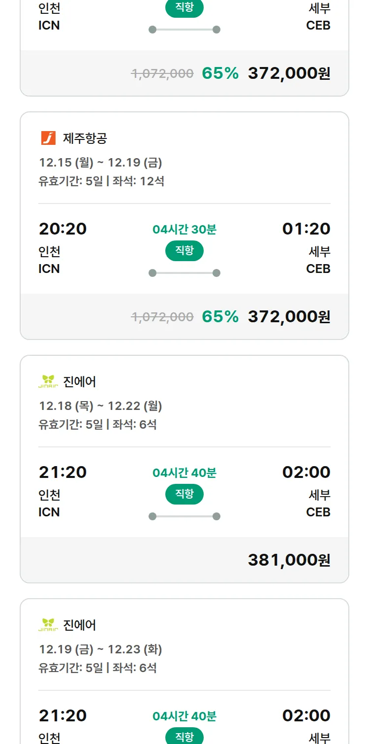
Task: Click the Jeju Air orange logo icon
Action: tap(48, 138)
